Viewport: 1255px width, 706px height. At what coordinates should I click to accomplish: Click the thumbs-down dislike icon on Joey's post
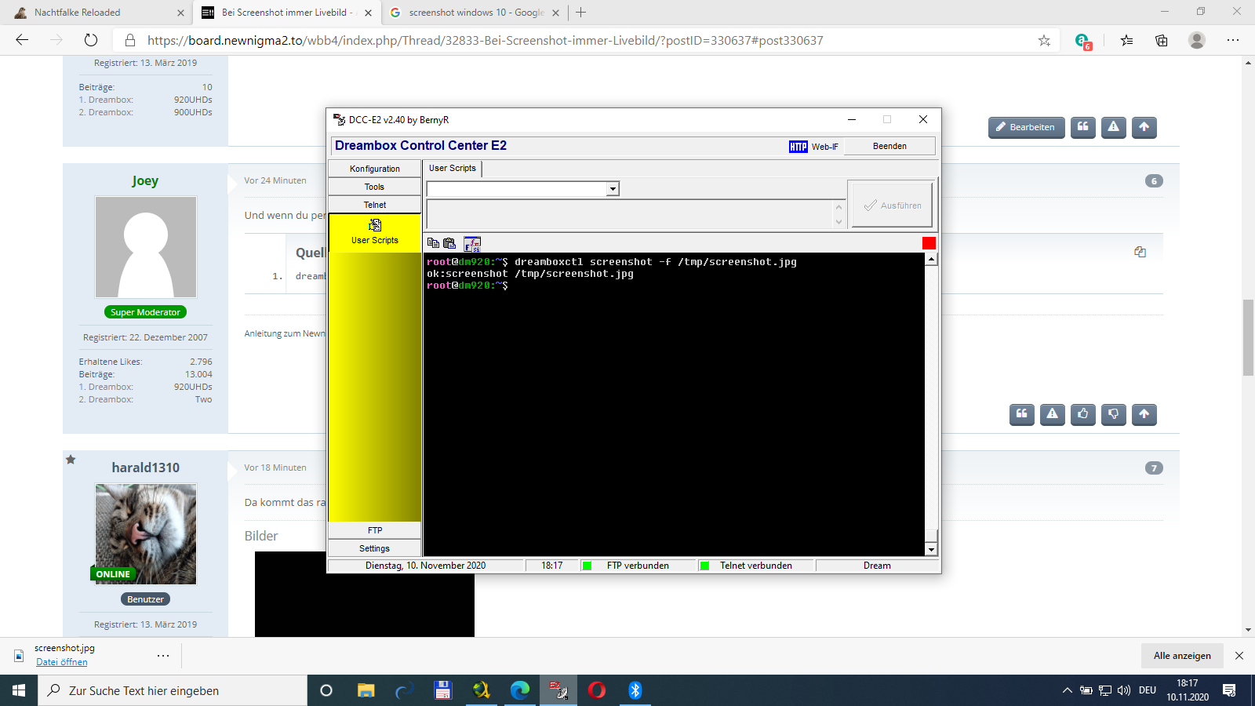click(1113, 414)
